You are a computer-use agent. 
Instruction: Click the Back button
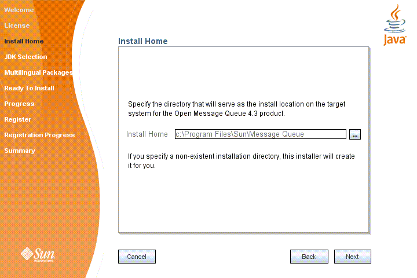tap(309, 257)
